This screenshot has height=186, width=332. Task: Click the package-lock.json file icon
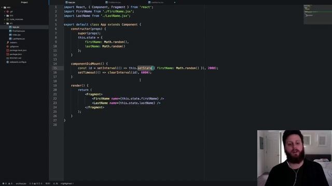(8, 51)
